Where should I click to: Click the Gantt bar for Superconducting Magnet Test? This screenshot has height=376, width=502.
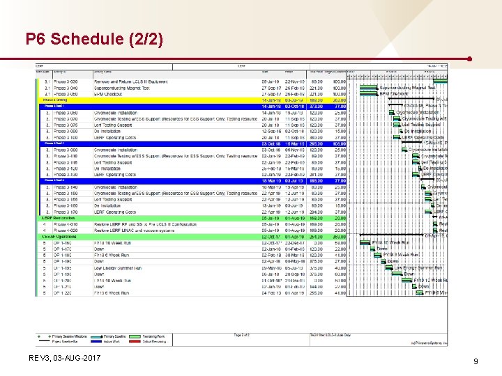tap(369, 87)
